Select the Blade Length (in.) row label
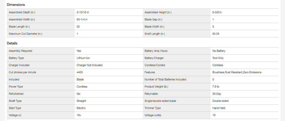 19,27
